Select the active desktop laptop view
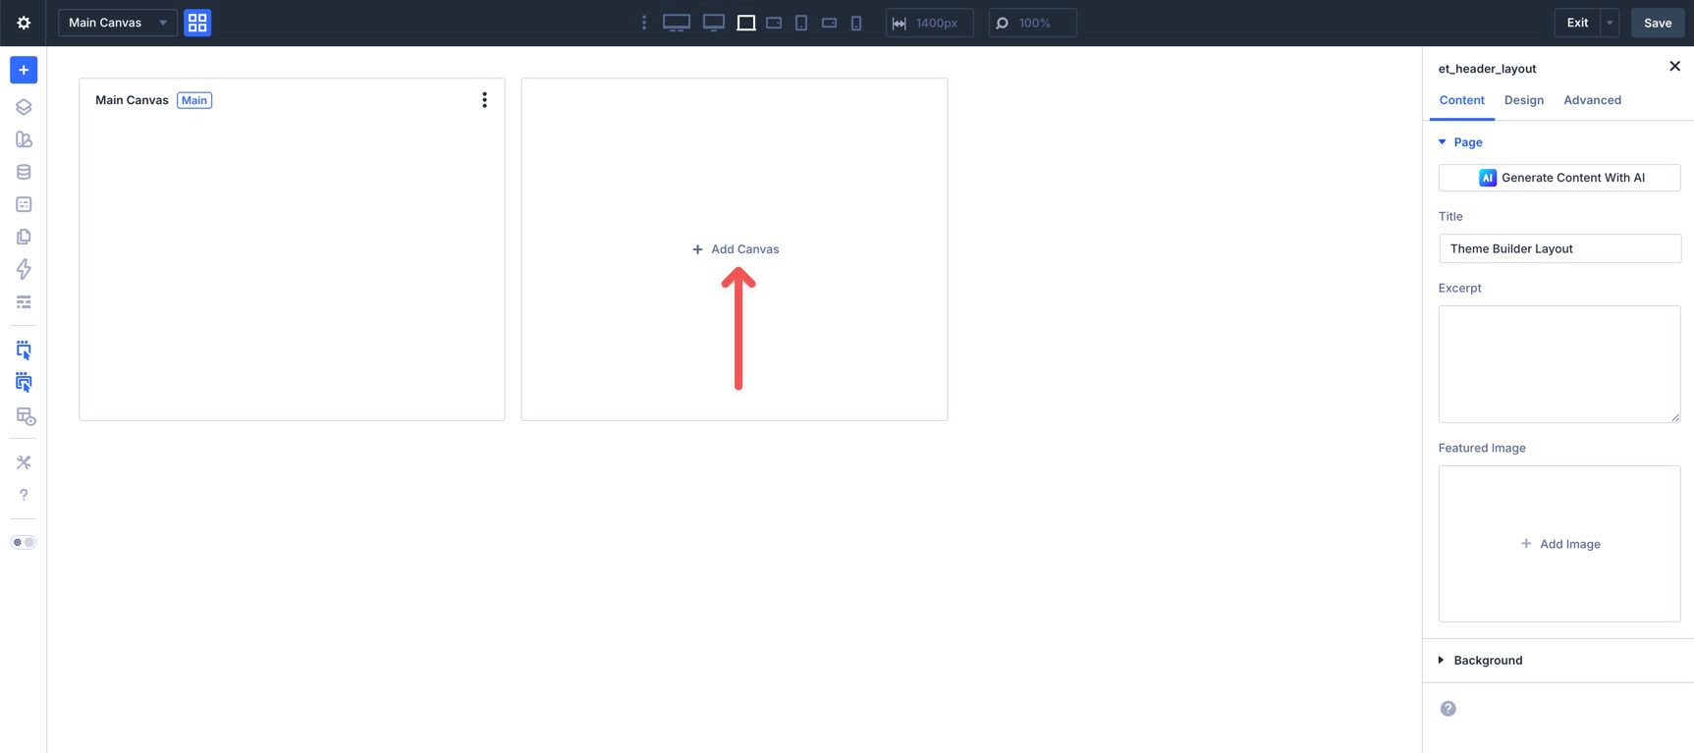The width and height of the screenshot is (1694, 753). (x=746, y=23)
